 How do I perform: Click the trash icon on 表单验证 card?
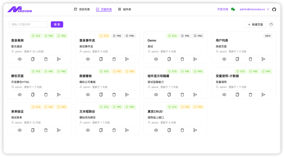[x=46, y=130]
